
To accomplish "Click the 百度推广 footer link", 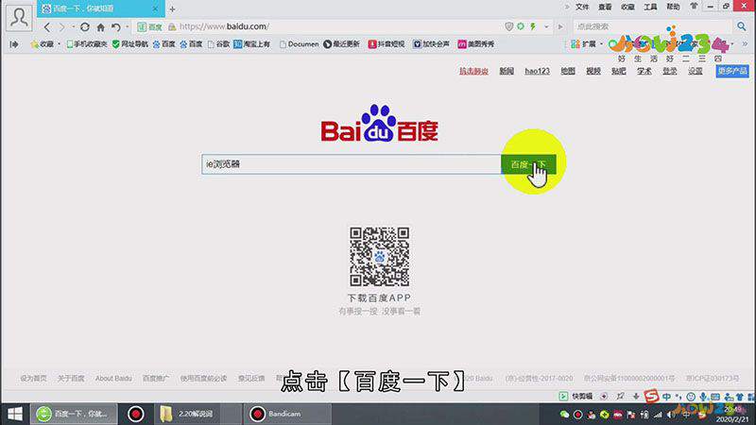I will pos(156,379).
